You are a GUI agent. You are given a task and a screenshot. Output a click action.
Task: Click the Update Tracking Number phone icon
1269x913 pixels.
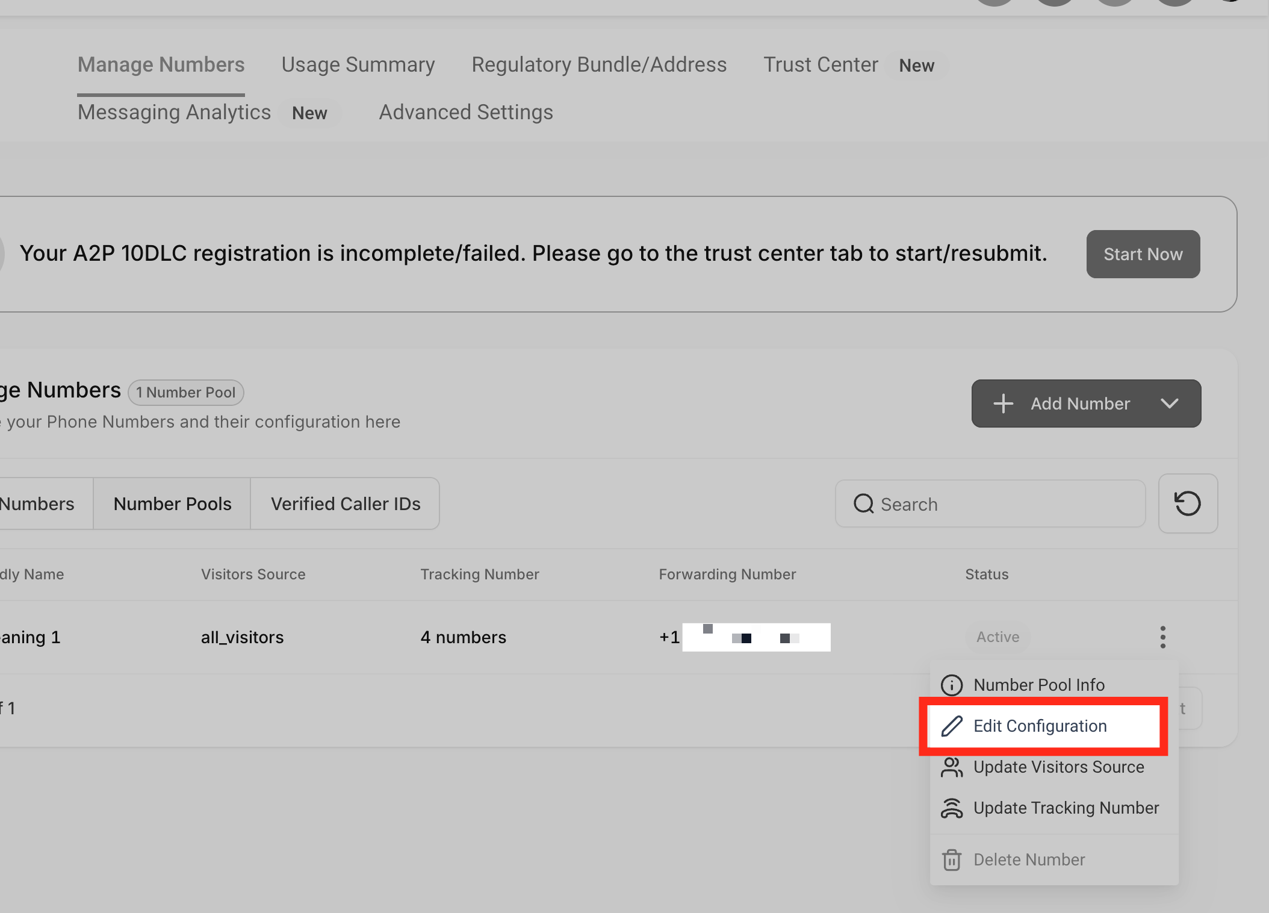[x=951, y=808]
